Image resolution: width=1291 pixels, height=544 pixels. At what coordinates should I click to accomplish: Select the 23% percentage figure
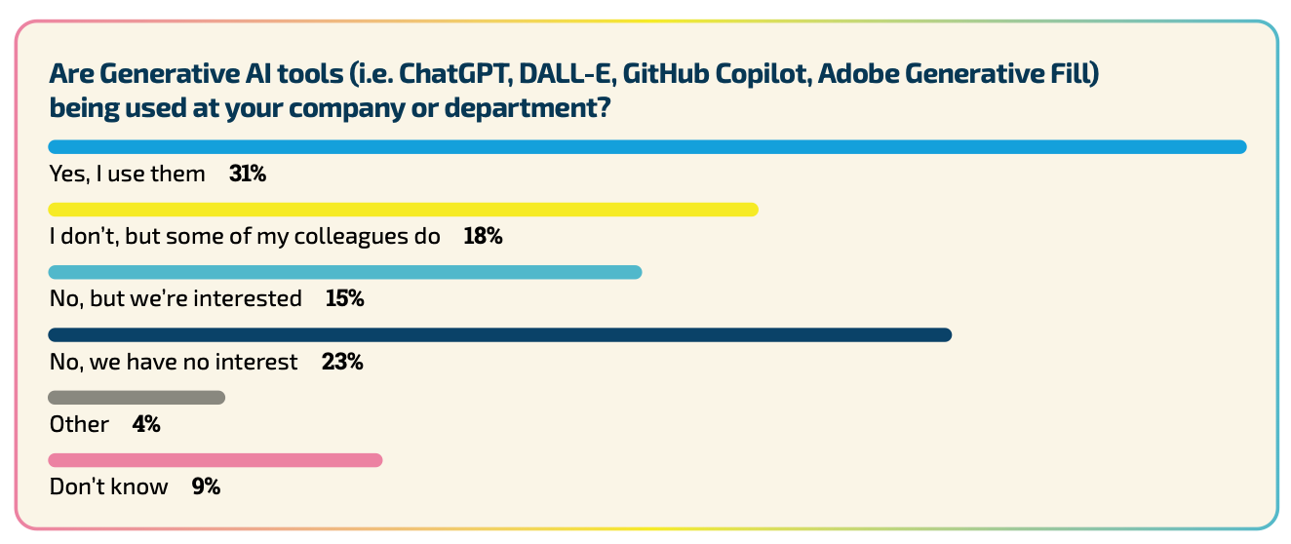tap(342, 363)
